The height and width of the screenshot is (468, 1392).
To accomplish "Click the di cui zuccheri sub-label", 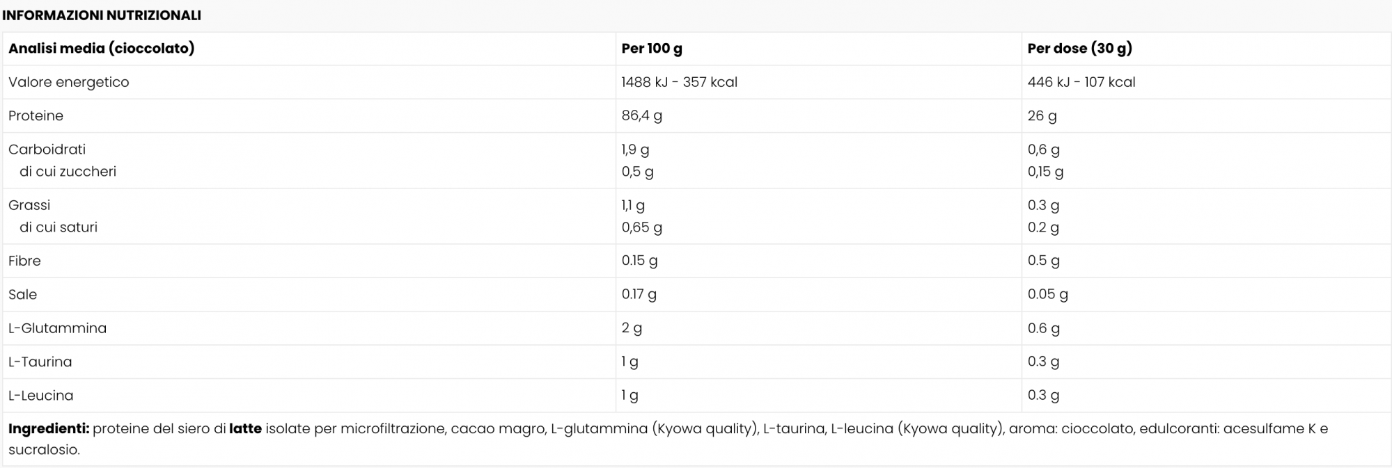I will coord(68,171).
